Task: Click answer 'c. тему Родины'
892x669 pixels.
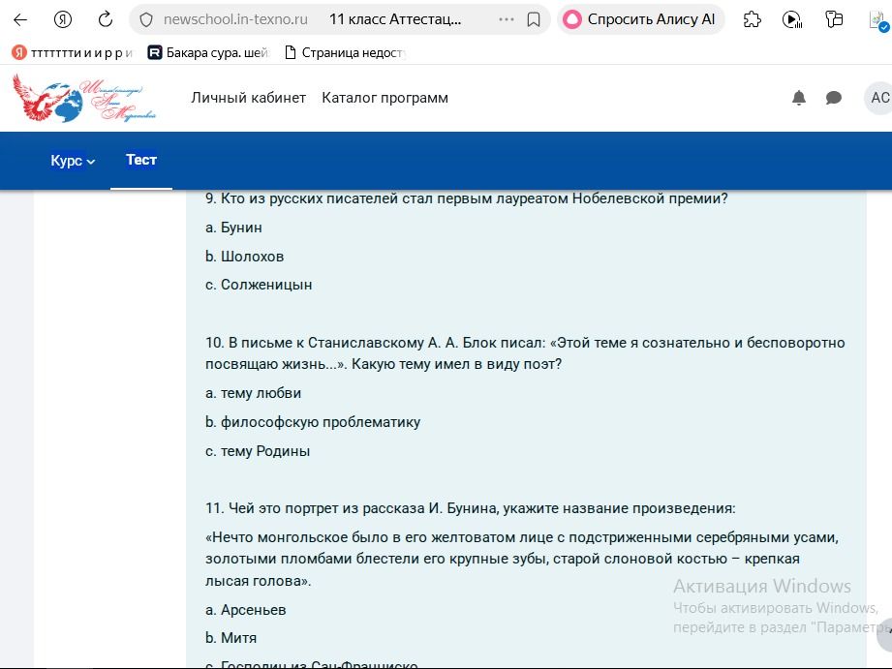Action: (258, 452)
